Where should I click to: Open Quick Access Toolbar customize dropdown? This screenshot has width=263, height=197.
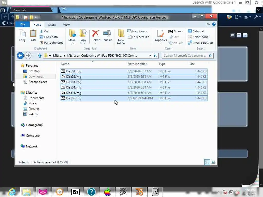[36, 17]
